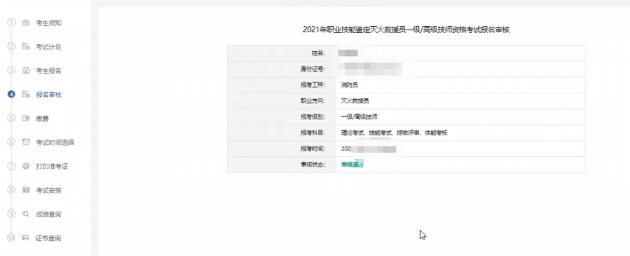The width and height of the screenshot is (630, 256).
Task: Click step number 8 circle
Action: tap(11, 190)
